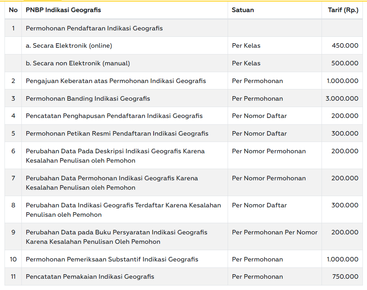Viewport: 367px width, 290px height.
Task: Click "Perubahan Data Indikasi Geografis Terdaftar" text
Action: (123, 205)
